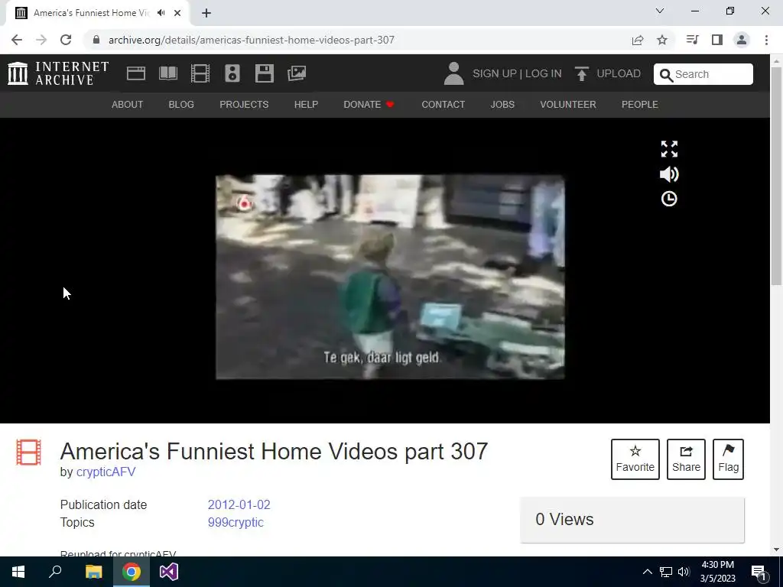Click the red film strip item icon
This screenshot has width=783, height=587.
pyautogui.click(x=28, y=452)
